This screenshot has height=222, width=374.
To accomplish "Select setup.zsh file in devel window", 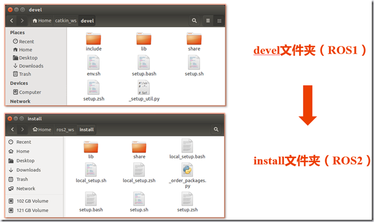I will (x=93, y=90).
